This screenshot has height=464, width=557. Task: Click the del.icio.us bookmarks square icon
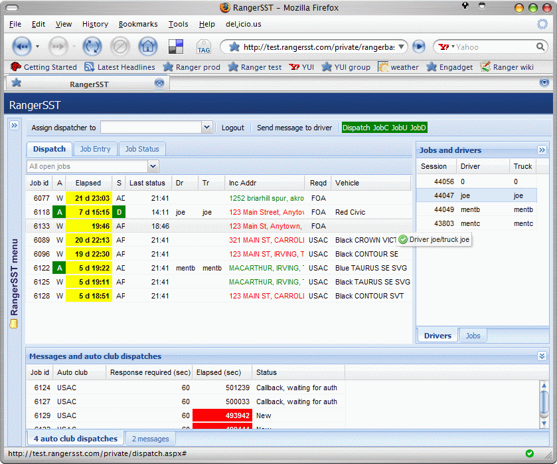point(176,47)
